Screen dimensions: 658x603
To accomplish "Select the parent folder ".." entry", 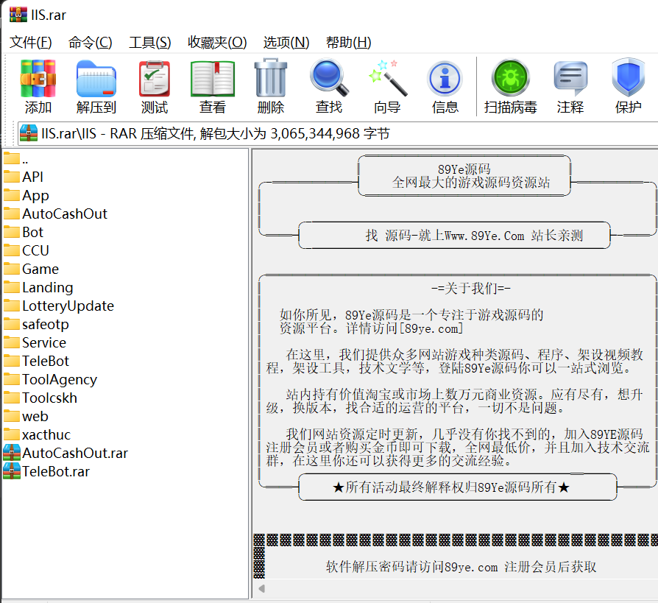I will tap(24, 158).
